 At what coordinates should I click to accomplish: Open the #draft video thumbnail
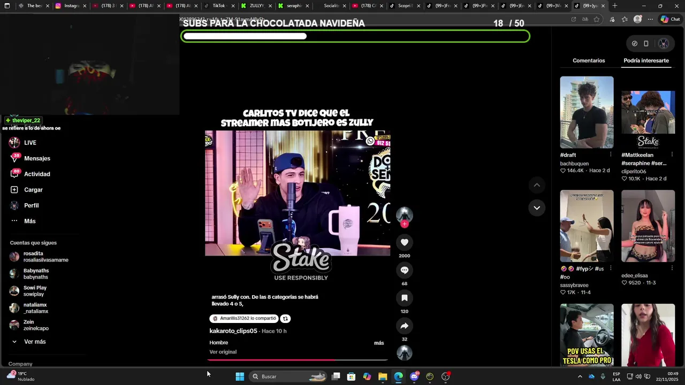click(x=587, y=112)
